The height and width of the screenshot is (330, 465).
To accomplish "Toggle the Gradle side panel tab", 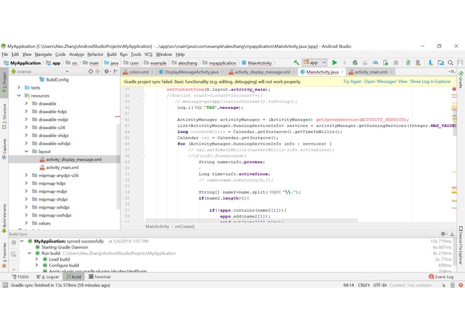I will 460,79.
